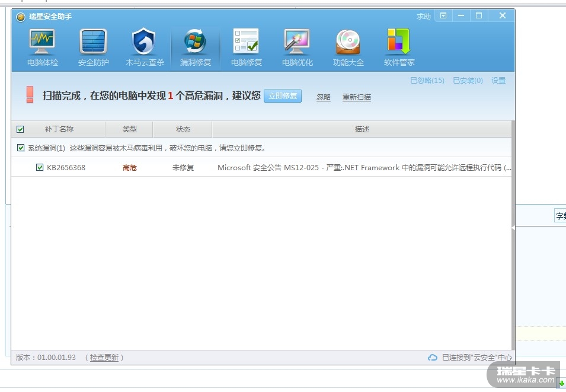Click the side panel collapse arrow
Screen dimensions: 566x392
(513, 228)
